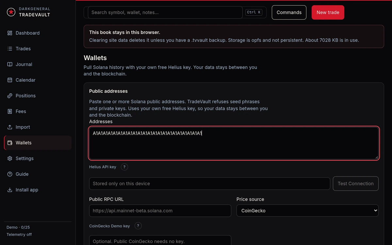Choose Install app in the sidebar

[x=38, y=190]
